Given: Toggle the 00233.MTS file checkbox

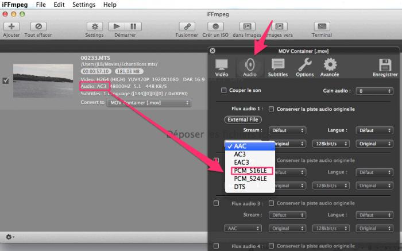Looking at the screenshot, I should coord(6,81).
